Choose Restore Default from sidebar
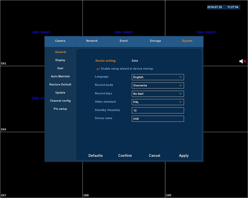 [60, 84]
